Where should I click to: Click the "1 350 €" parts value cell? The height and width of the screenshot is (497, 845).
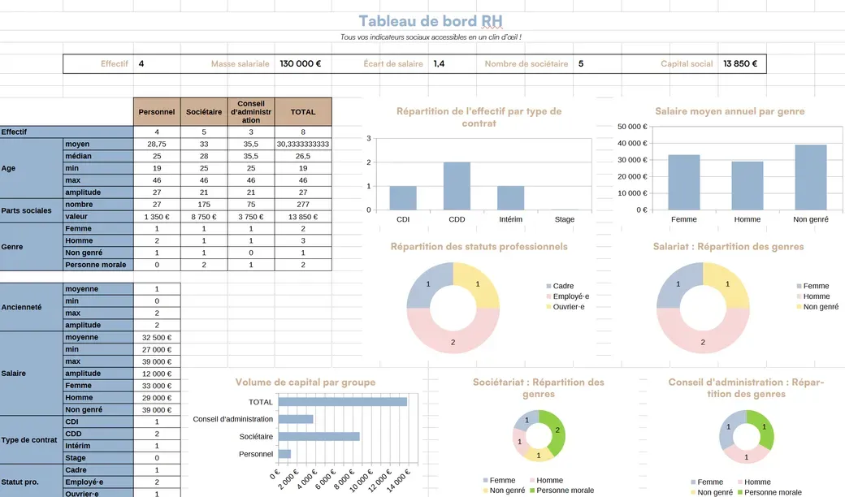[x=157, y=217]
